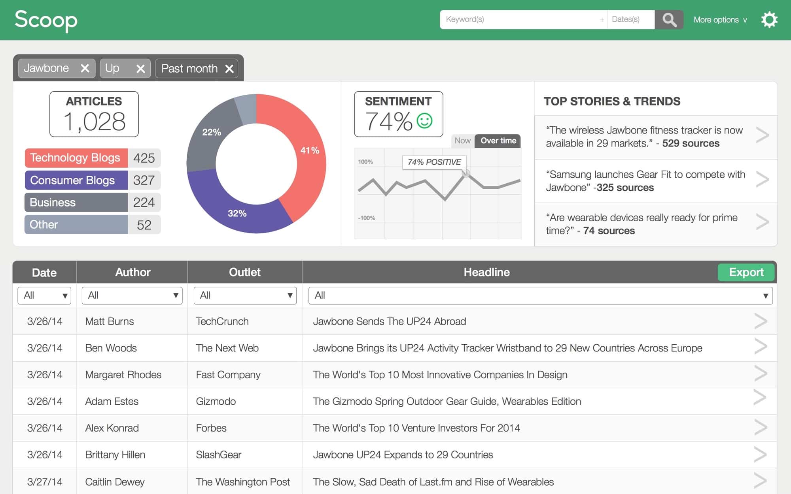Open the TechCrunch article row arrow

(x=760, y=321)
